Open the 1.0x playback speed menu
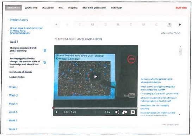 click(x=107, y=112)
